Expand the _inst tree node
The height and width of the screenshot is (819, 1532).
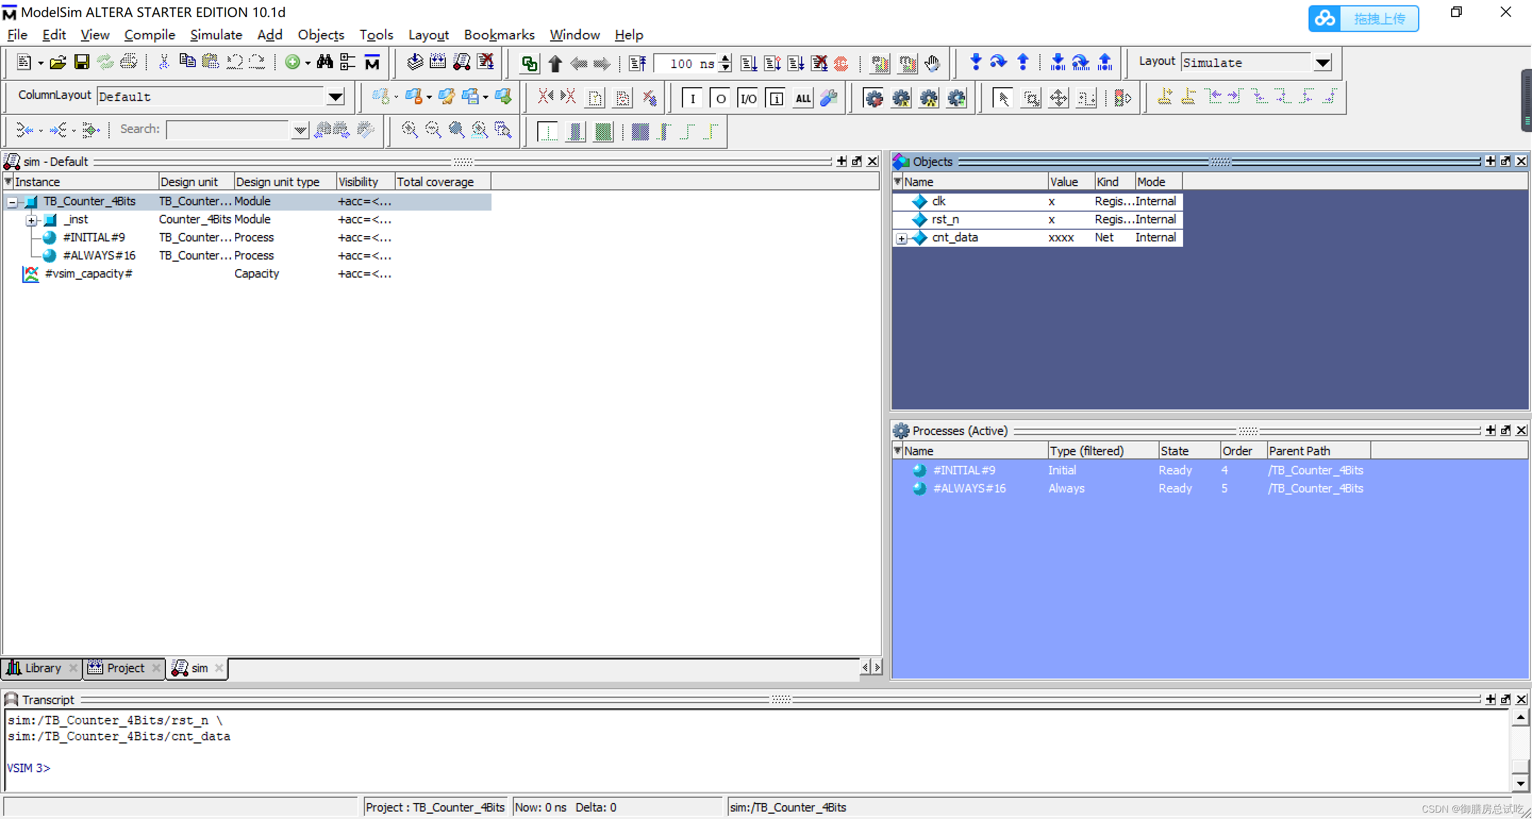pos(31,221)
